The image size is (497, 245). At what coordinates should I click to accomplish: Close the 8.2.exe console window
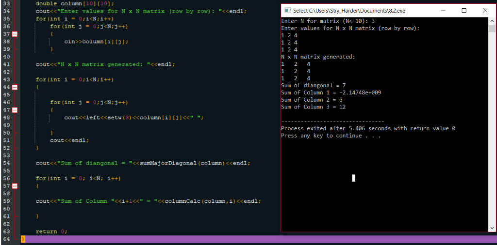[485, 11]
